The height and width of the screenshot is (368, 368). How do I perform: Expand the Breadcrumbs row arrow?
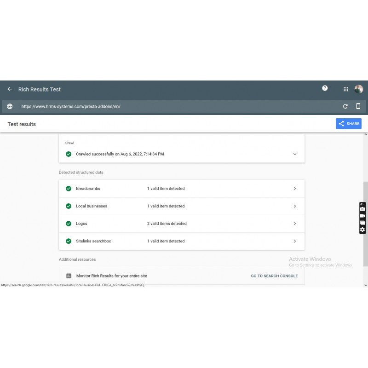[x=295, y=189]
